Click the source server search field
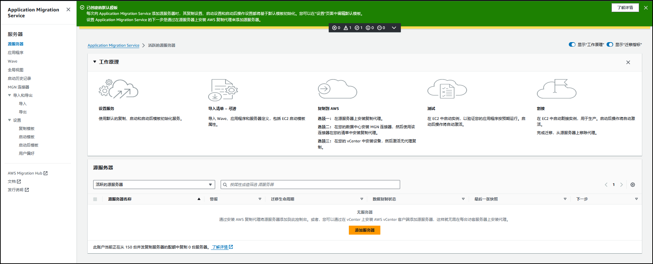Image resolution: width=653 pixels, height=264 pixels. click(310, 185)
